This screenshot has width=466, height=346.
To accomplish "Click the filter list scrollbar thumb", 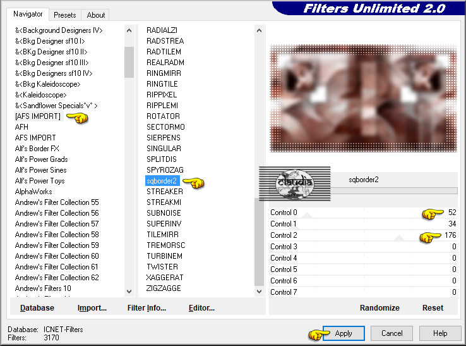I will [259, 242].
